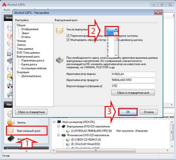Collapse the Мой компьютер tree node

click(54, 122)
